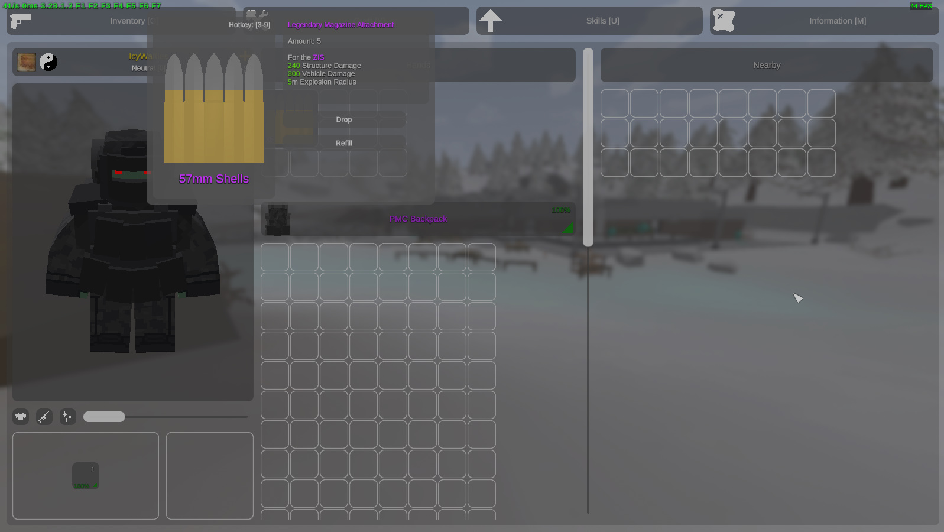Switch to the Skills [U] tab
The width and height of the screenshot is (944, 532).
(589, 21)
